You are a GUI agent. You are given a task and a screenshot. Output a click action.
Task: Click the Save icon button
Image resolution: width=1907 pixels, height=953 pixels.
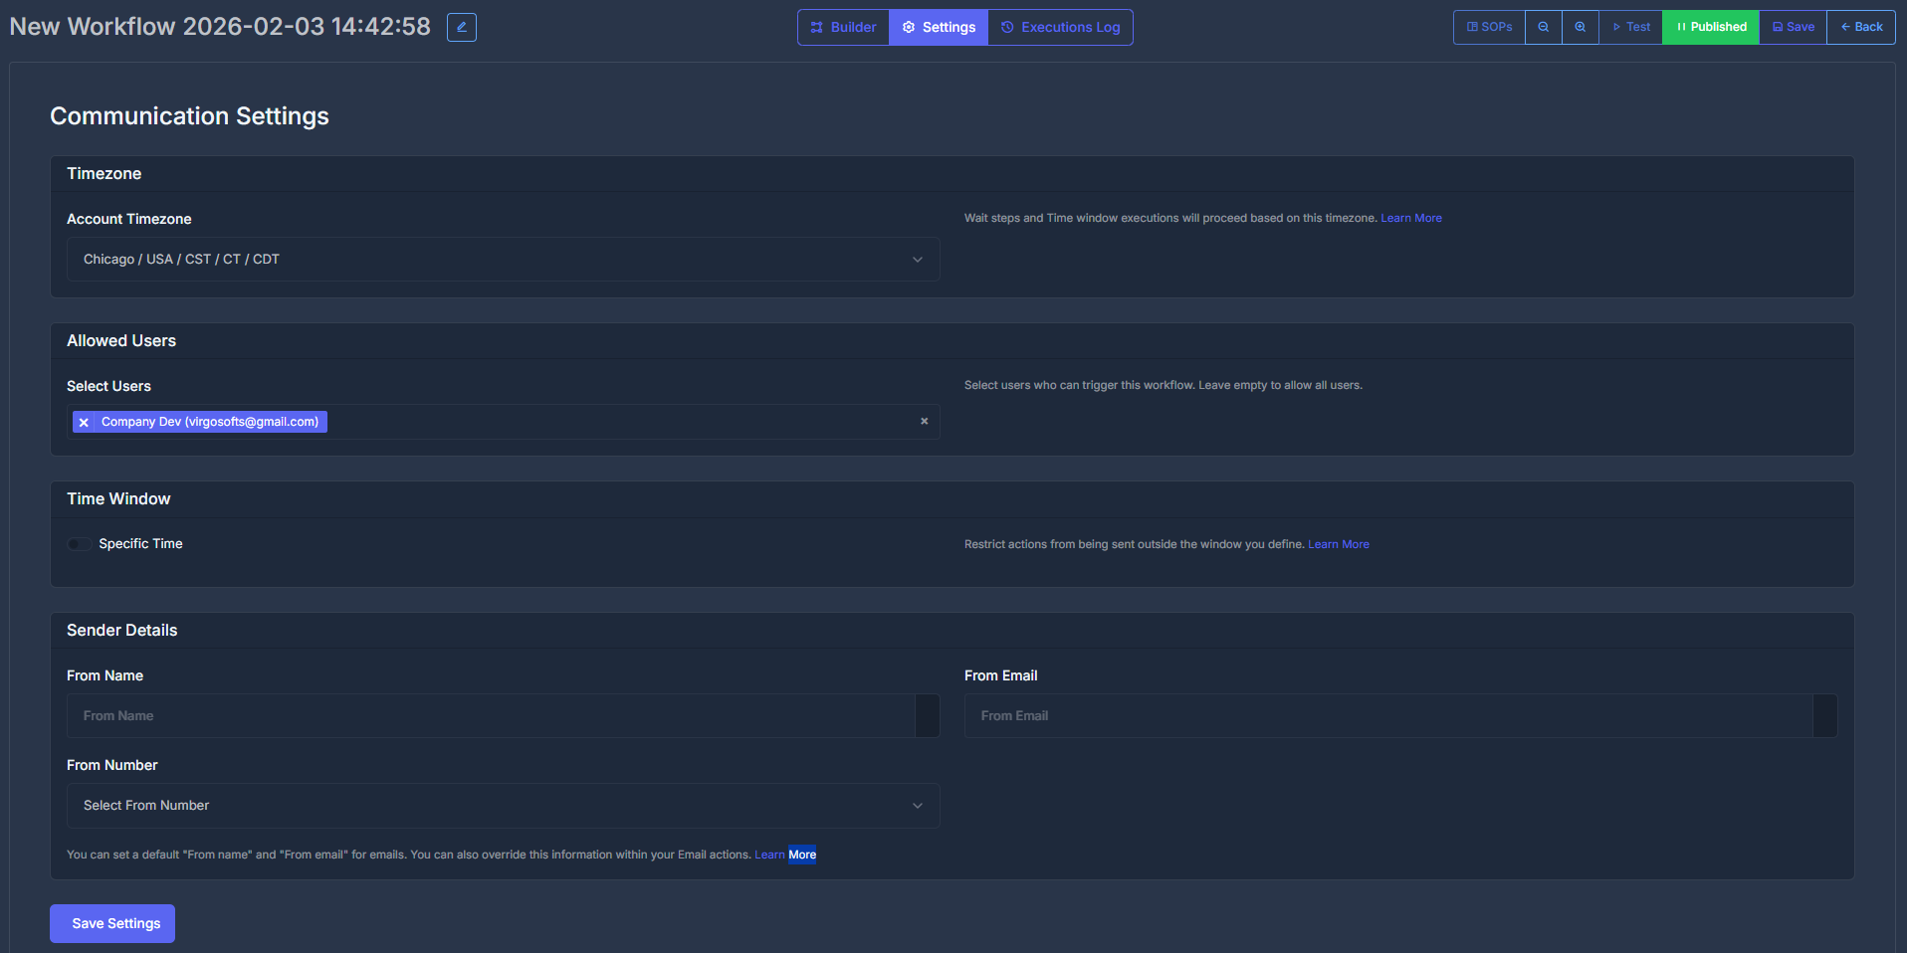(x=1792, y=27)
